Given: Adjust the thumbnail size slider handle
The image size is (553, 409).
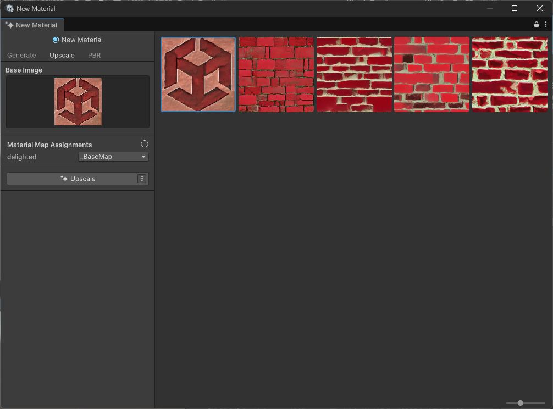Looking at the screenshot, I should click(520, 402).
